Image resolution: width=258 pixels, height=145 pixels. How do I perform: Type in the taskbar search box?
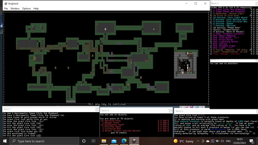[x=45, y=141]
